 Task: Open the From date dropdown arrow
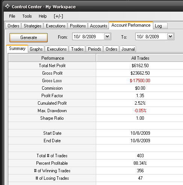(x=107, y=36)
